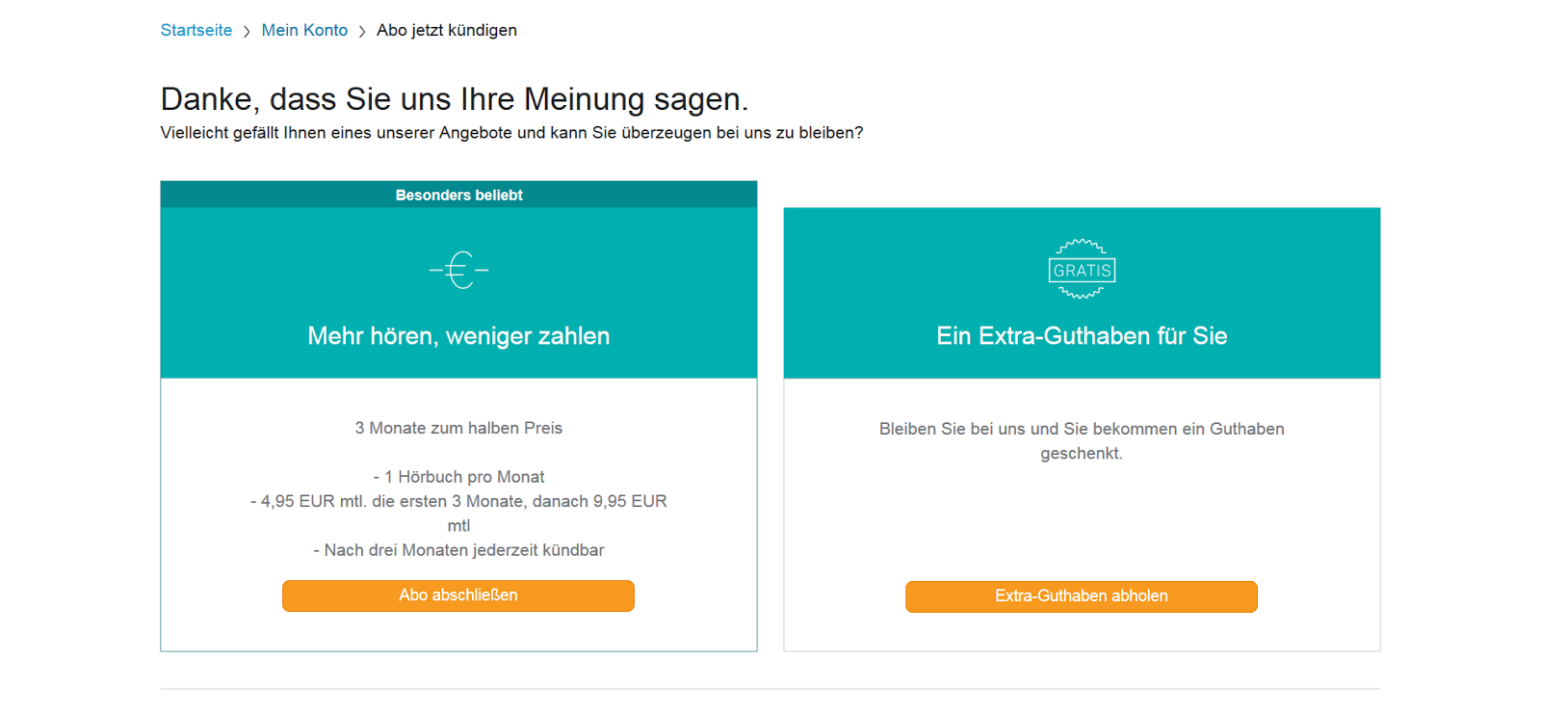Image resolution: width=1541 pixels, height=712 pixels.
Task: Click the 1 Hörbuch pro Monat line
Action: coord(458,477)
